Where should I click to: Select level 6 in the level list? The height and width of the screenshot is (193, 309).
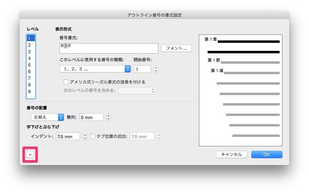(31, 72)
